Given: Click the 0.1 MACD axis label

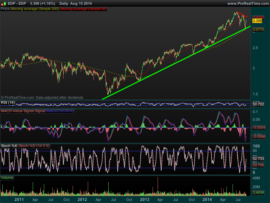Looking at the screenshot, I should 255,112.
